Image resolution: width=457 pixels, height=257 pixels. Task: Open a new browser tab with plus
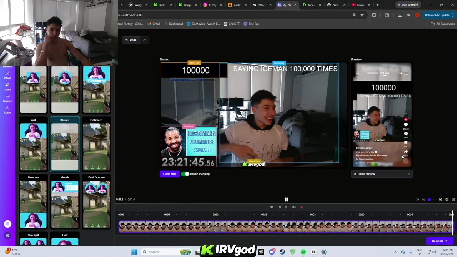[377, 5]
